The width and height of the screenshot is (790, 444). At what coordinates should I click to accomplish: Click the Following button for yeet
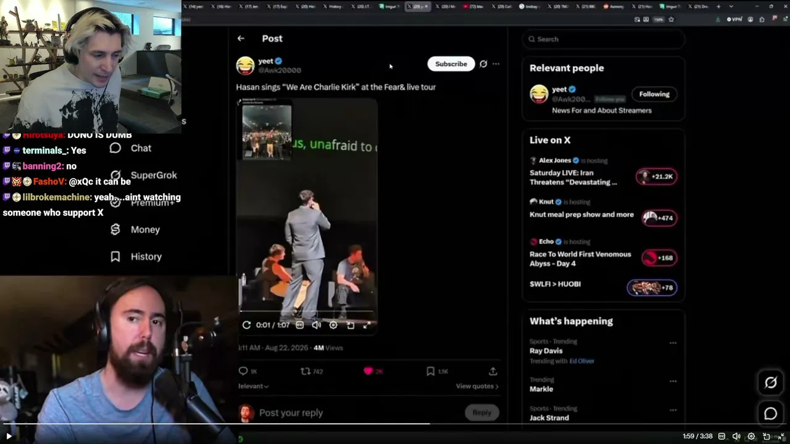(654, 94)
